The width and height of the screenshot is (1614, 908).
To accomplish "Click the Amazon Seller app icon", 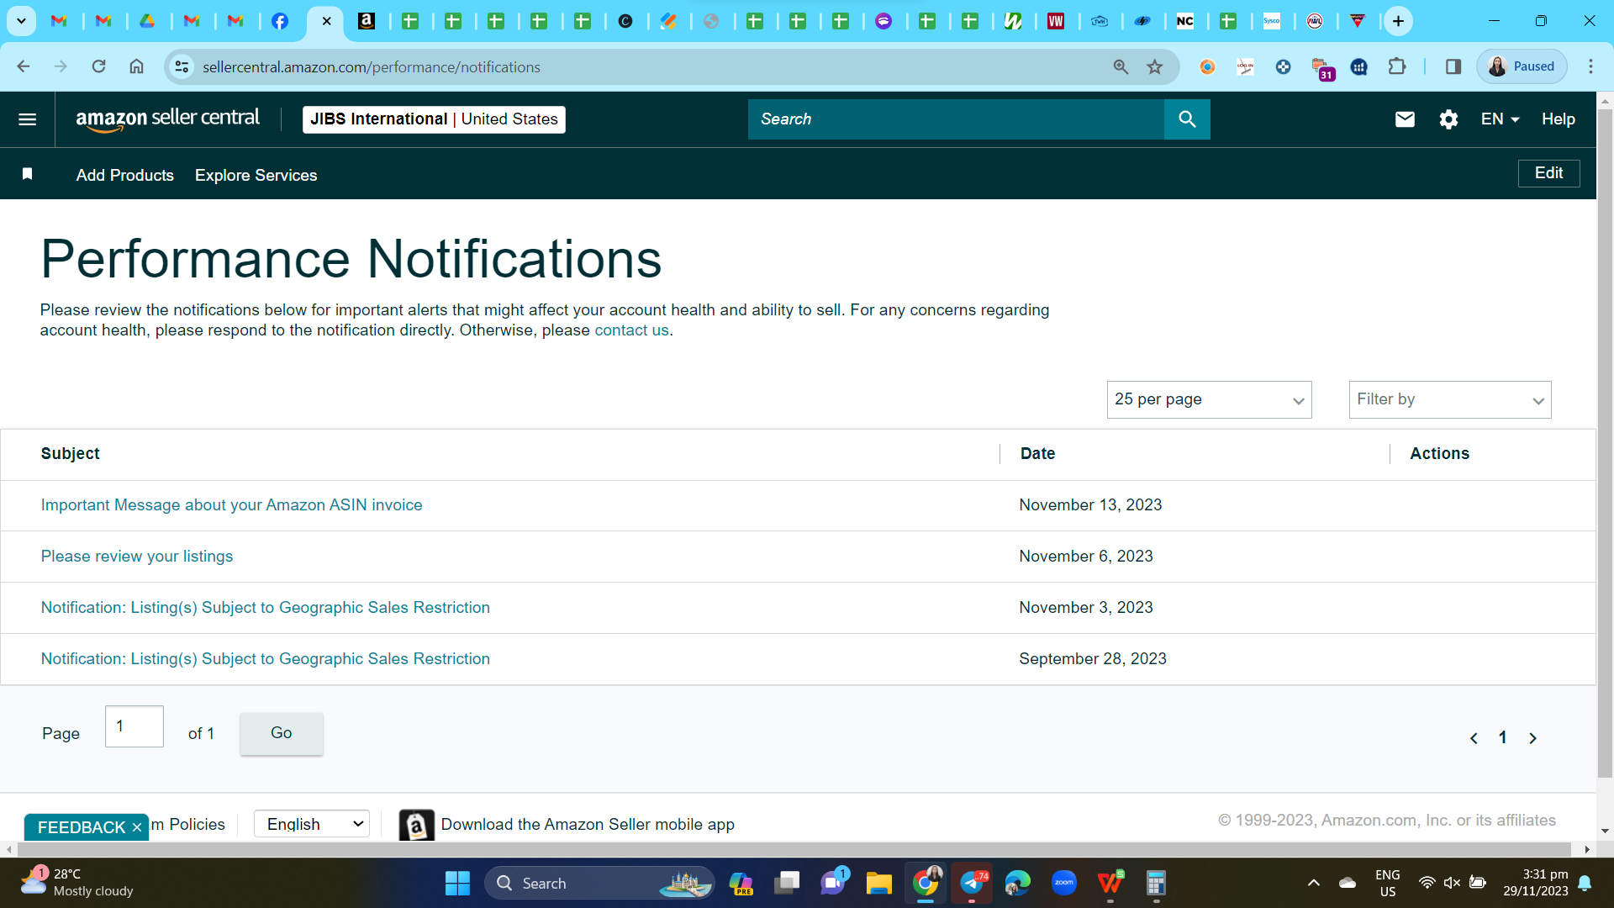I will pyautogui.click(x=416, y=825).
